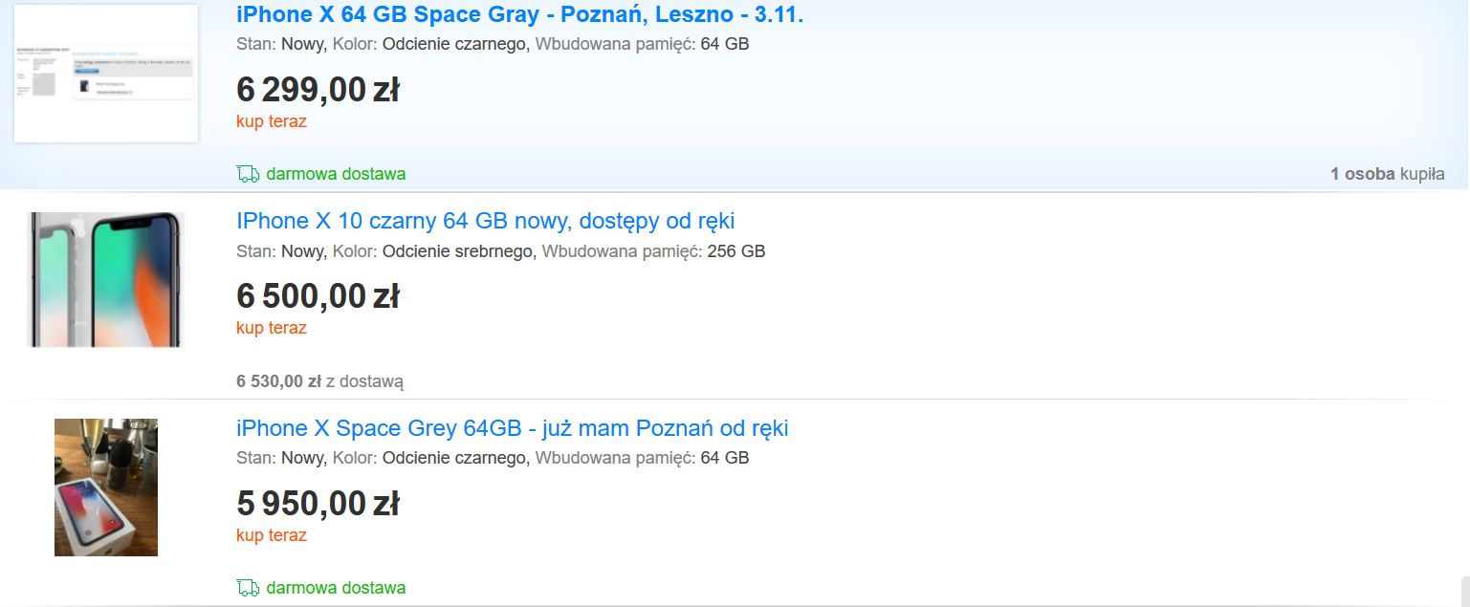Click the '6 530,00 zł z dostawą' delivery price text

click(319, 381)
